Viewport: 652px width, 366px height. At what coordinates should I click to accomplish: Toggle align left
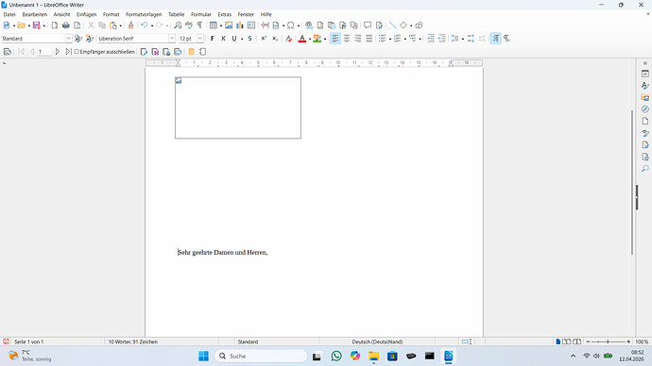(x=335, y=39)
